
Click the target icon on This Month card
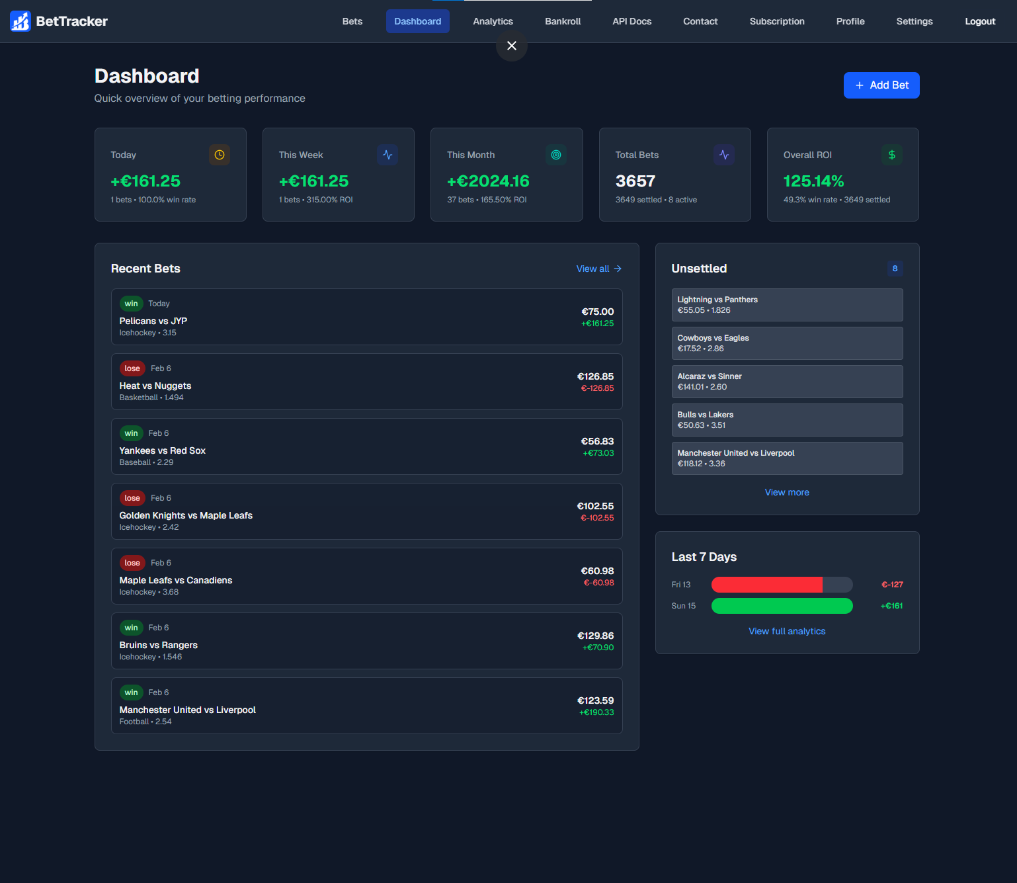[x=556, y=155]
